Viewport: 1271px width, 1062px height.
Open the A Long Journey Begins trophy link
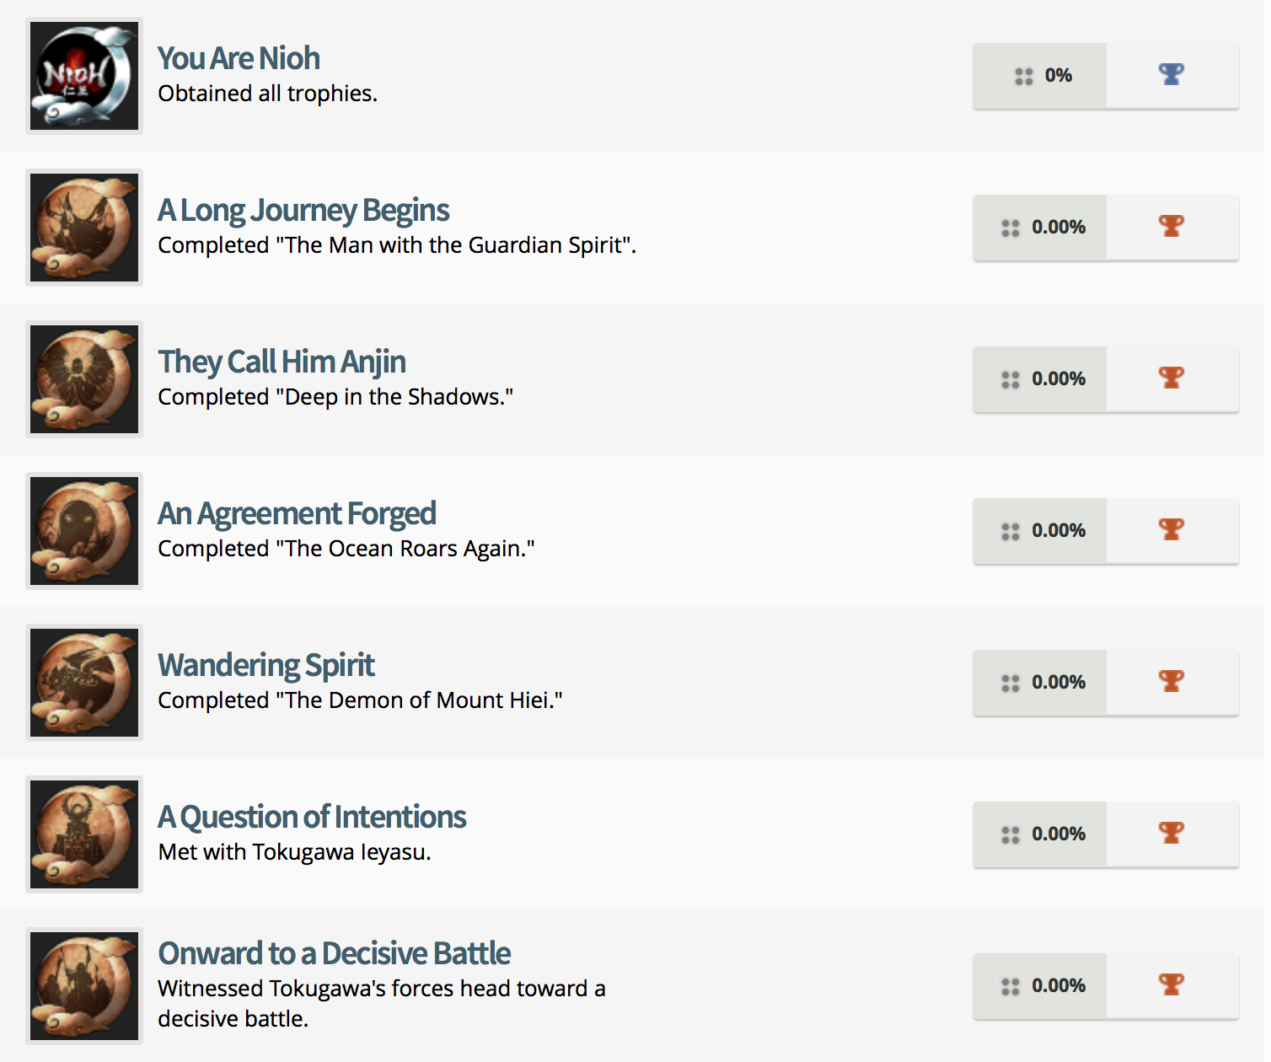pos(303,209)
